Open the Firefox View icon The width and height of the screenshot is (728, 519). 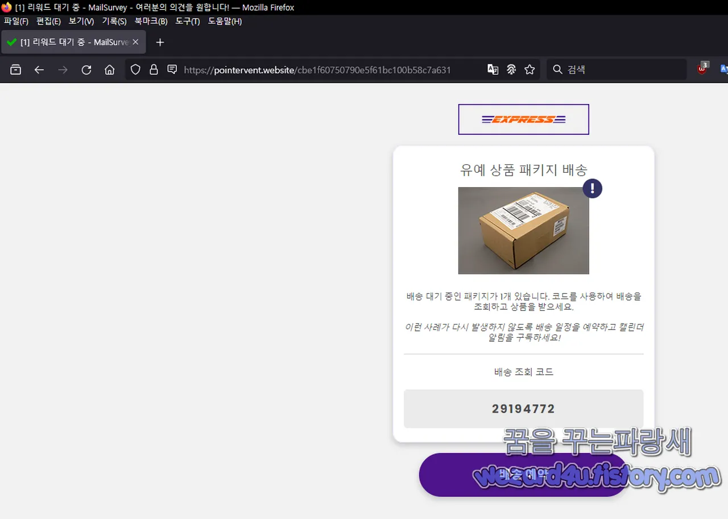tap(16, 70)
